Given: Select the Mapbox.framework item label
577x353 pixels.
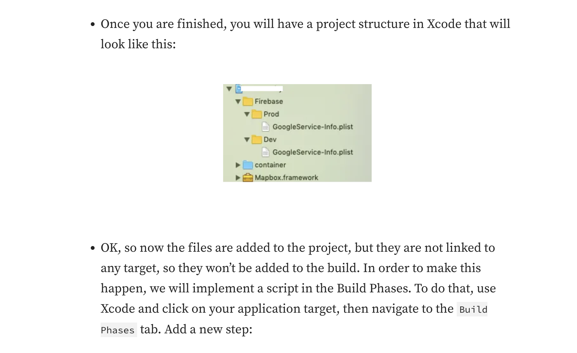Looking at the screenshot, I should point(286,178).
